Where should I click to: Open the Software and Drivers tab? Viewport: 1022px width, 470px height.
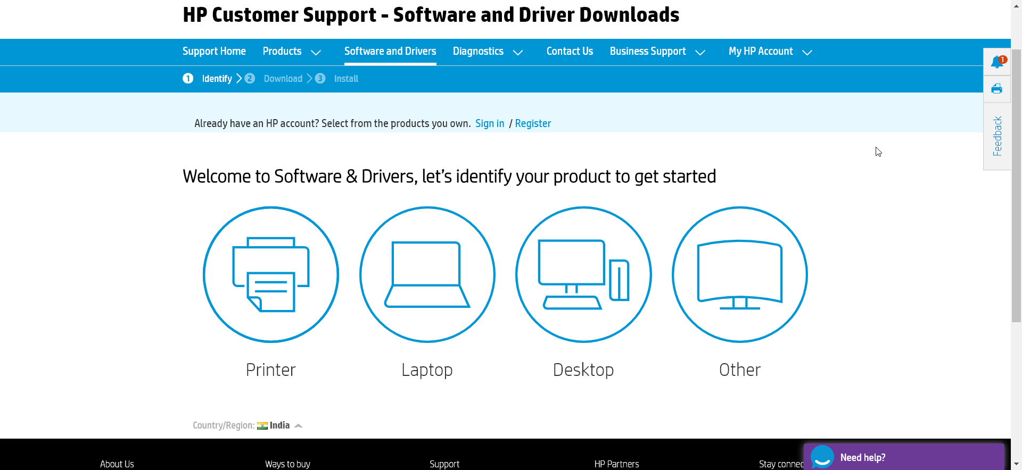(390, 52)
